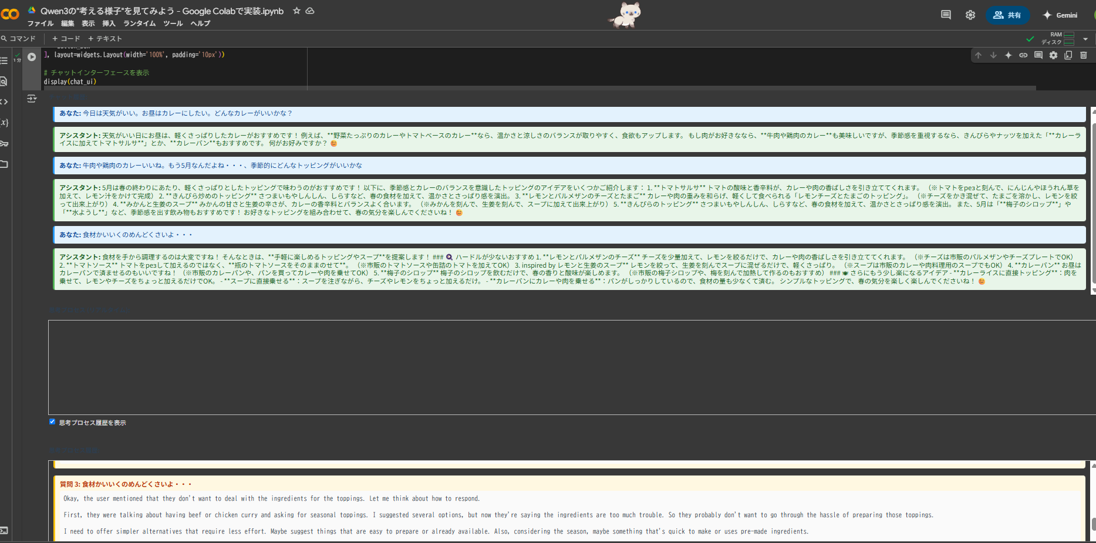Open the cell settings gear menu
The height and width of the screenshot is (543, 1096).
click(1053, 55)
